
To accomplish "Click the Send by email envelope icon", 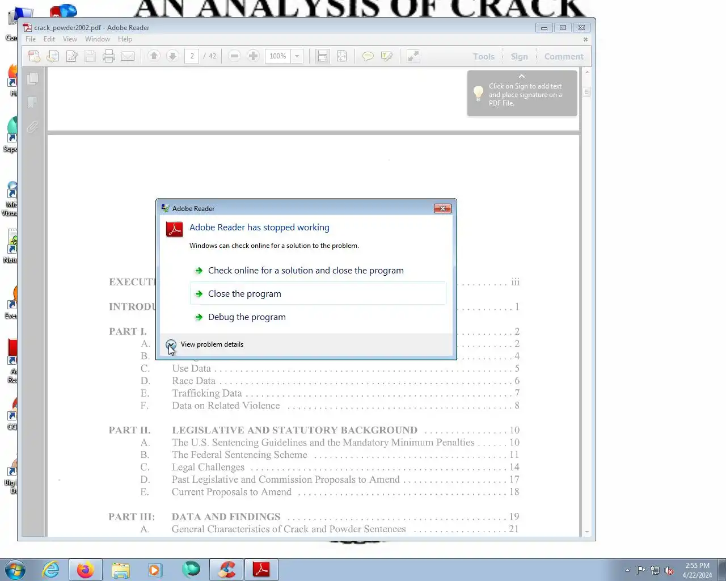I will coord(128,56).
